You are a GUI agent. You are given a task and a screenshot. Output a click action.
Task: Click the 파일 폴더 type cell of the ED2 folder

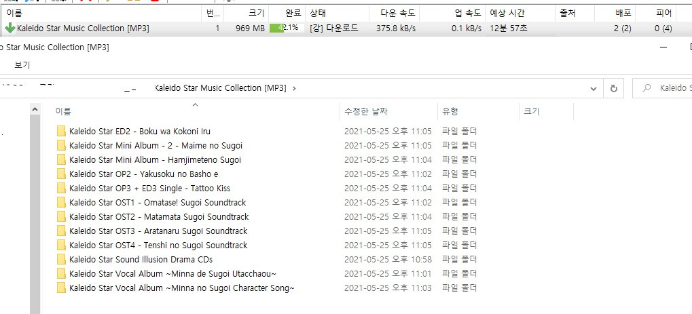tap(460, 132)
